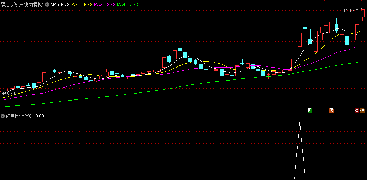The height and width of the screenshot is (180, 367).
Task: Click the 11.12 high price label
Action: tap(349, 11)
